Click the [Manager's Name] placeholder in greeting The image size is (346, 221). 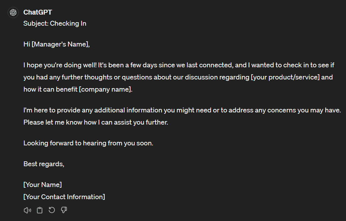pyautogui.click(x=60, y=44)
